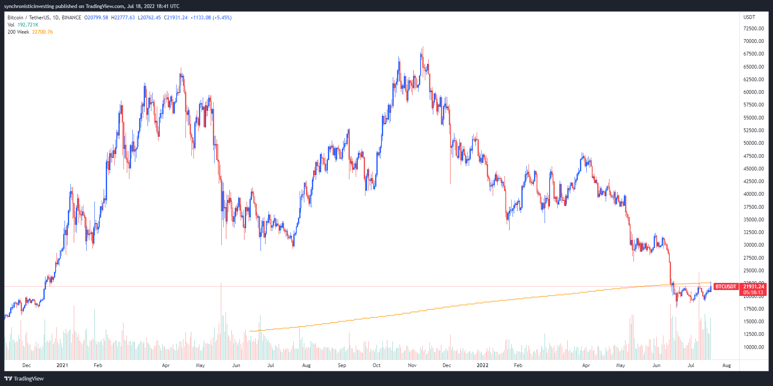Click the +1133.08 (+5.45%) price change text

pos(211,18)
